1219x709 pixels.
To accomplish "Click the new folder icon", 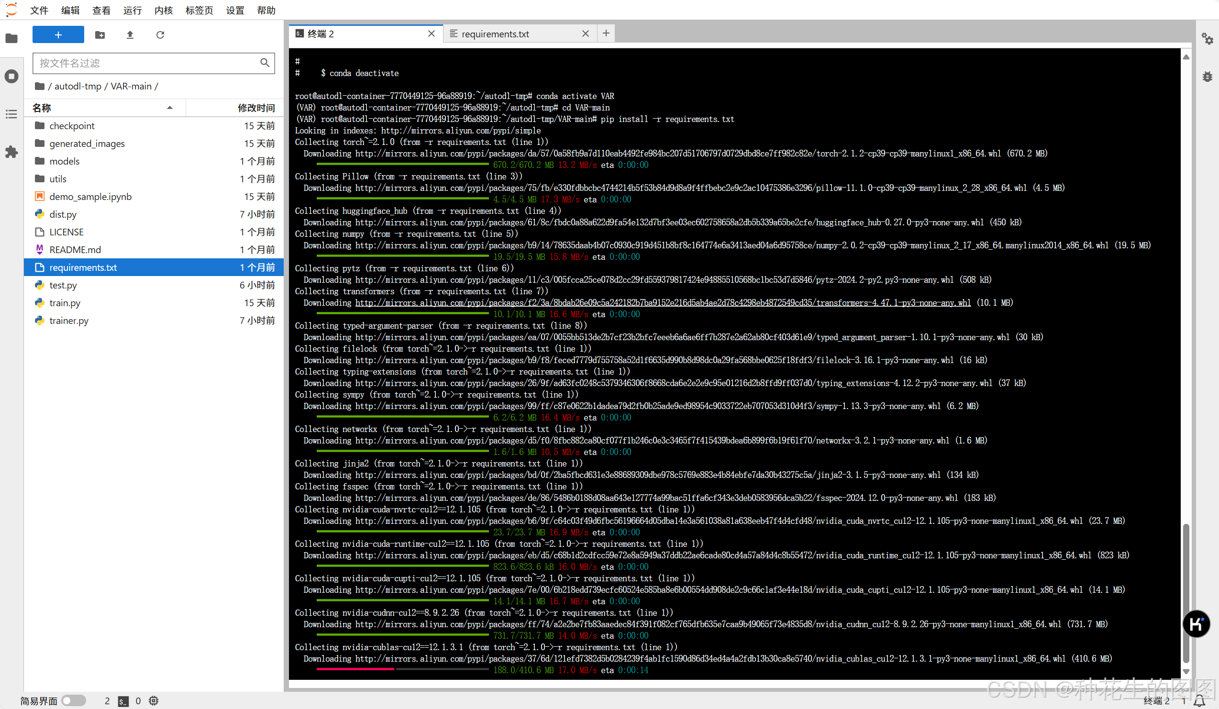I will (100, 35).
